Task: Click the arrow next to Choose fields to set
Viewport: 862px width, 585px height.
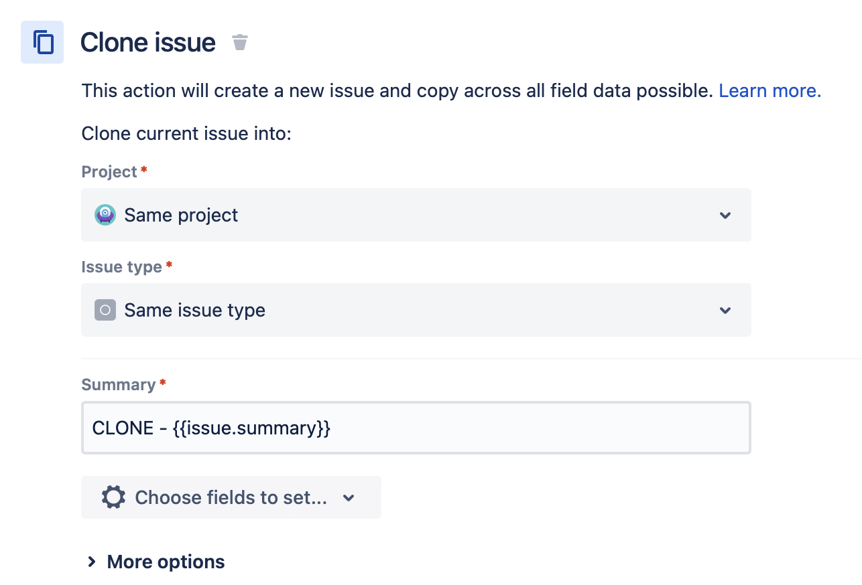Action: 349,498
